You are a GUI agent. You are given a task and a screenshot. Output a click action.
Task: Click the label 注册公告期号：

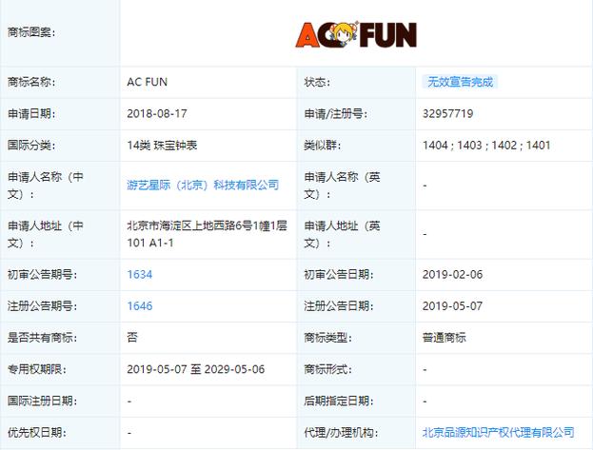42,306
